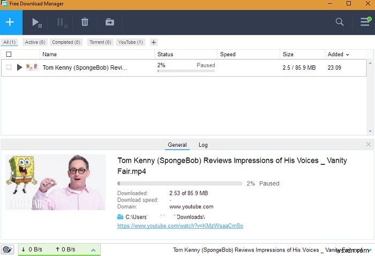Move download to folder via toolbar icon
Screen dimensions: 375x256
coord(110,22)
